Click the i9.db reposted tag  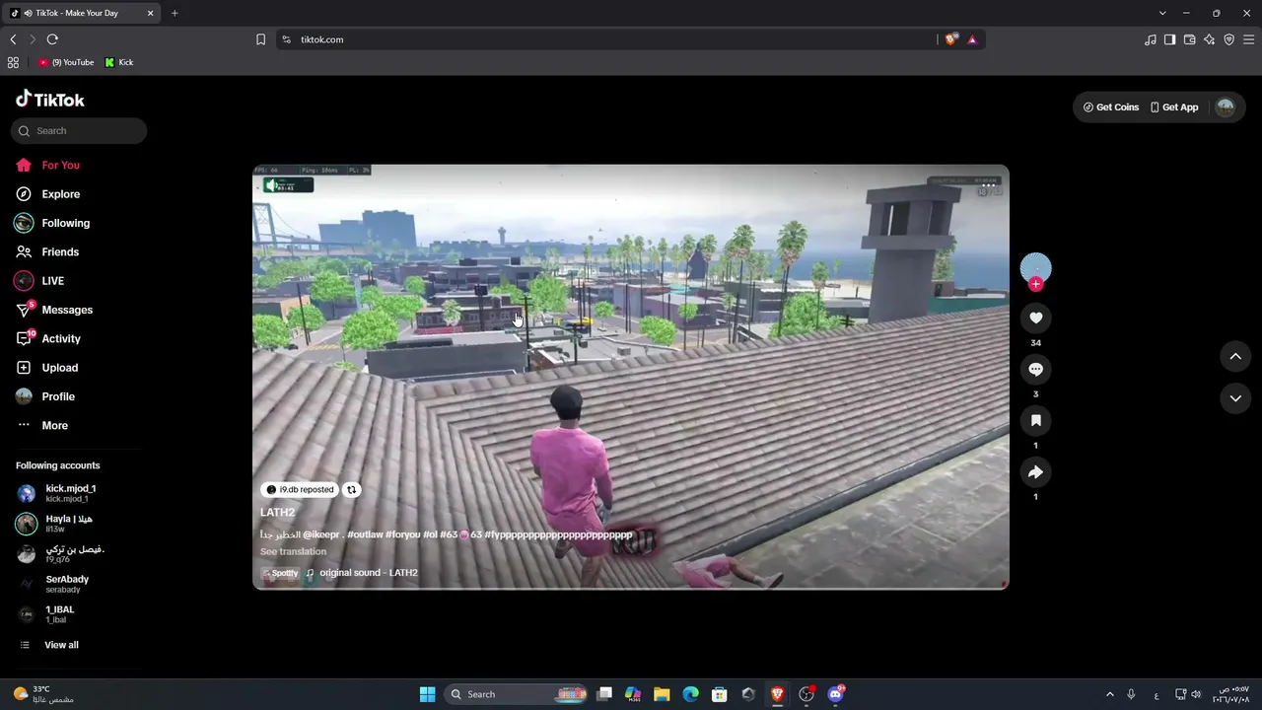301,490
